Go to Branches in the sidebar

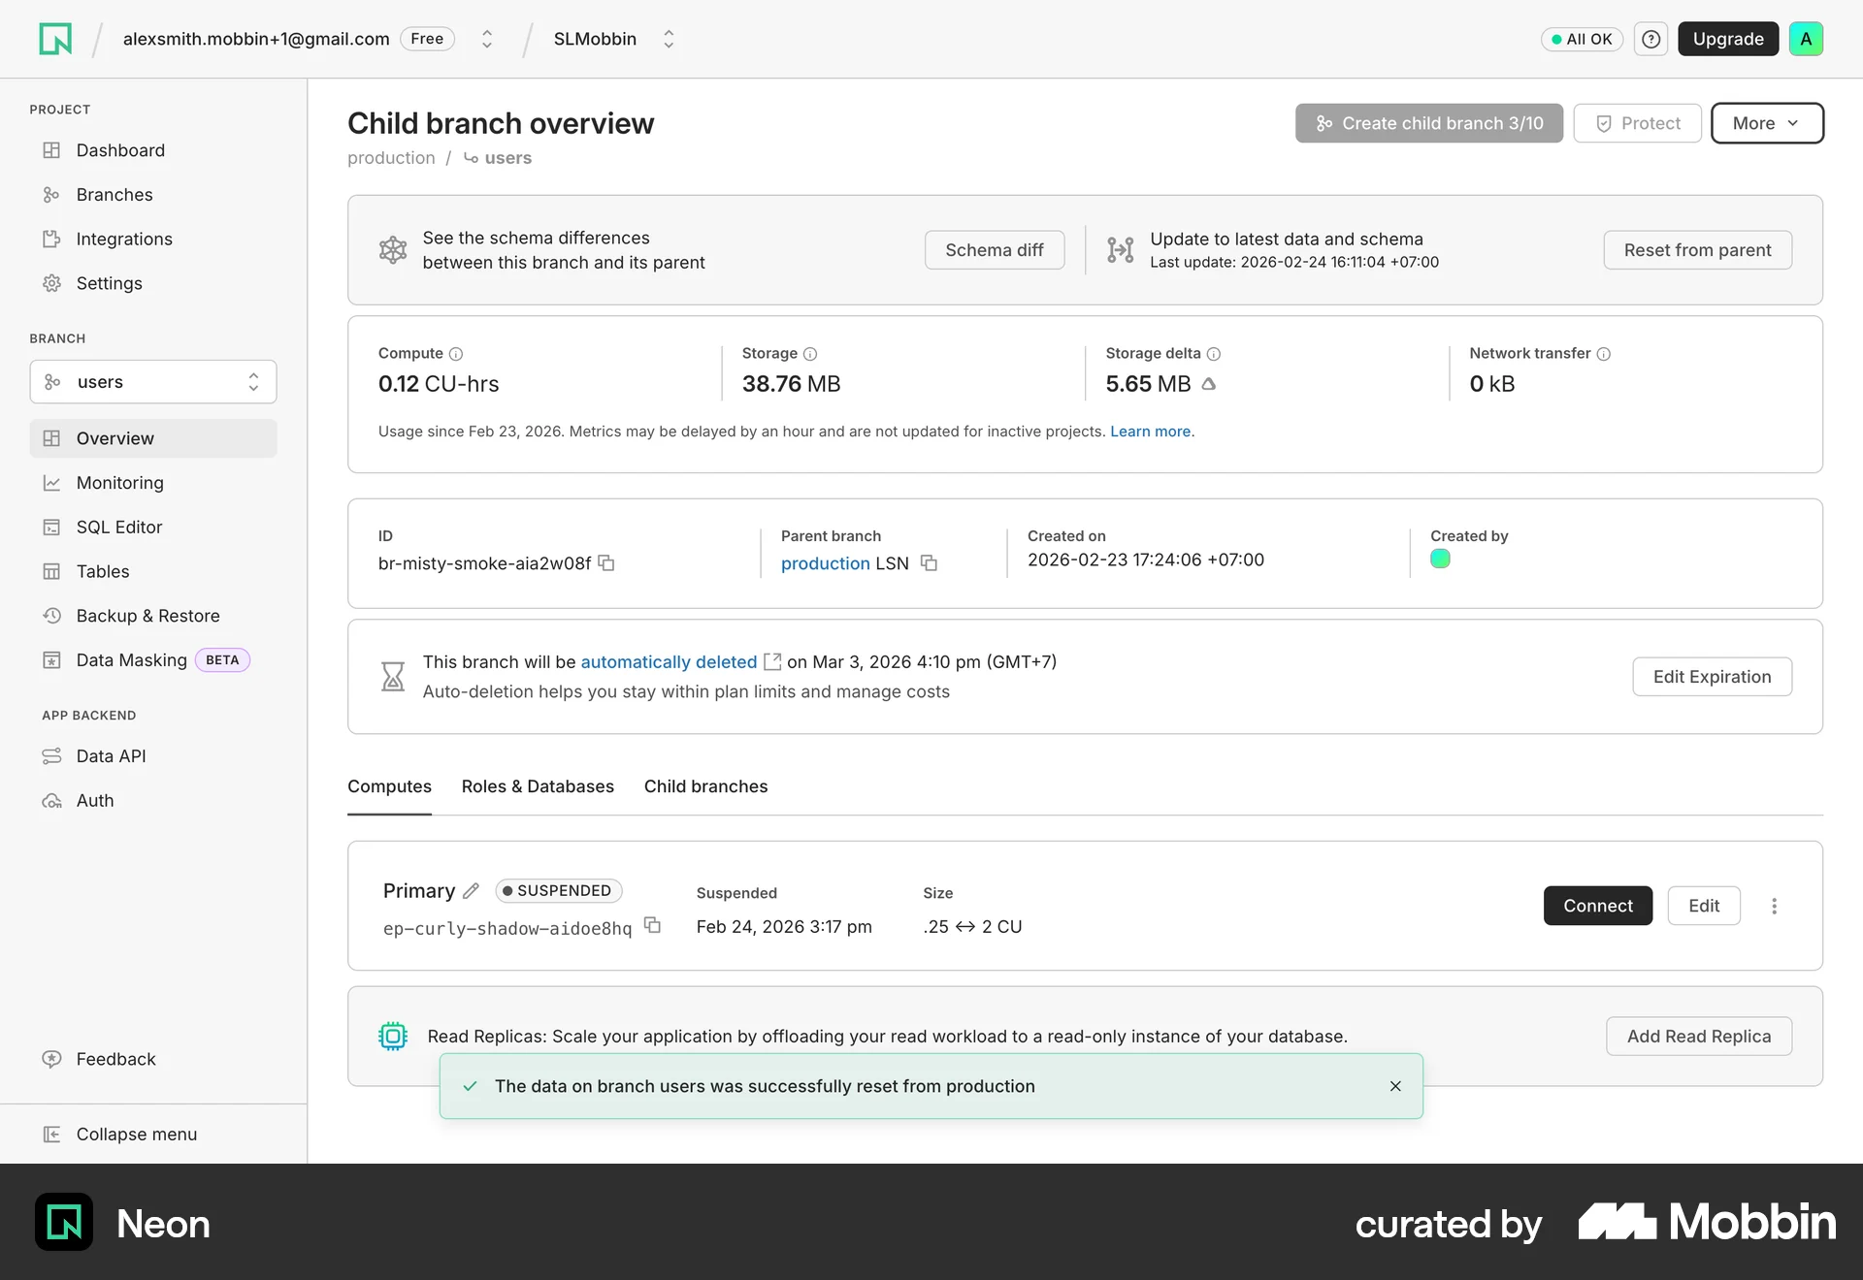pyautogui.click(x=153, y=195)
